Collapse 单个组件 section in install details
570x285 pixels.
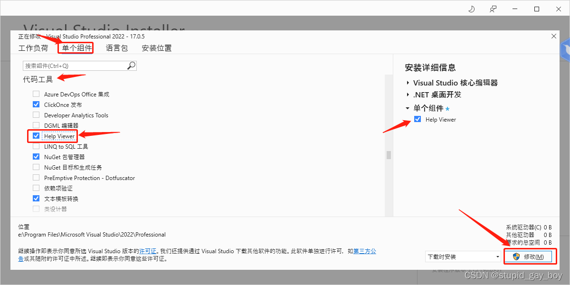tap(408, 108)
